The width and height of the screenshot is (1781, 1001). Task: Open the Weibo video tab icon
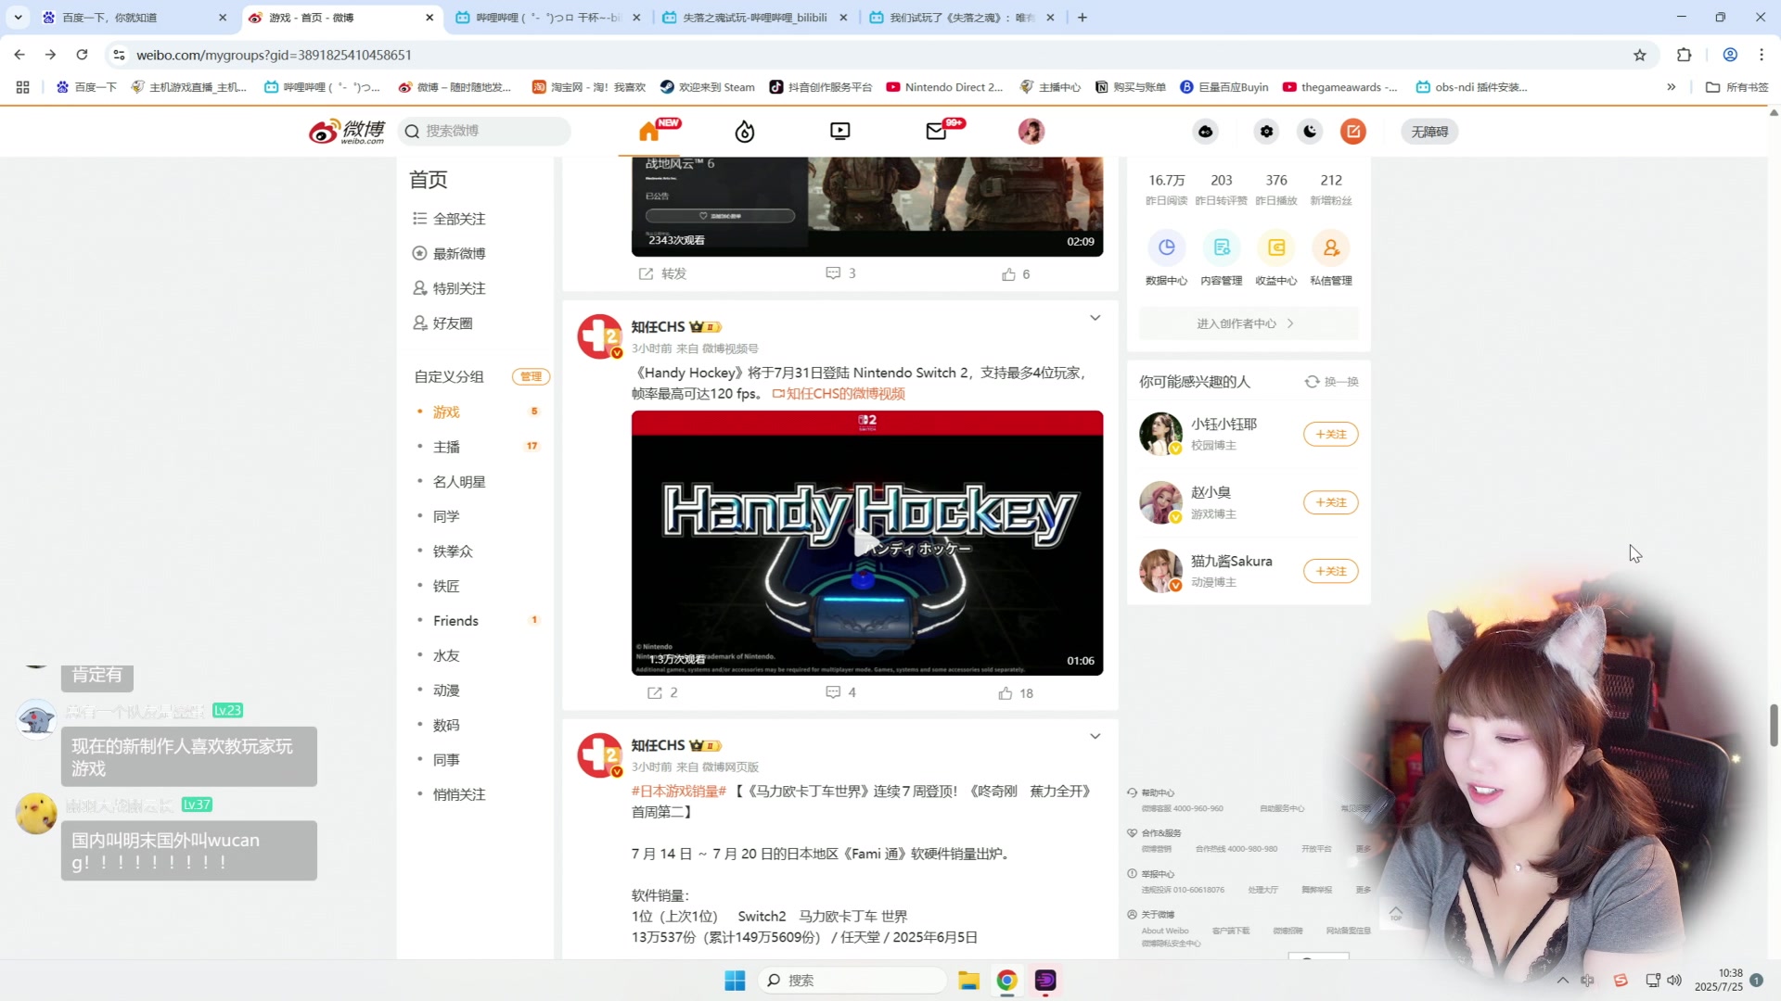tap(840, 132)
